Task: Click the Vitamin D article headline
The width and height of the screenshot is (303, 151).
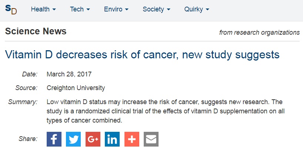Action: click(142, 55)
